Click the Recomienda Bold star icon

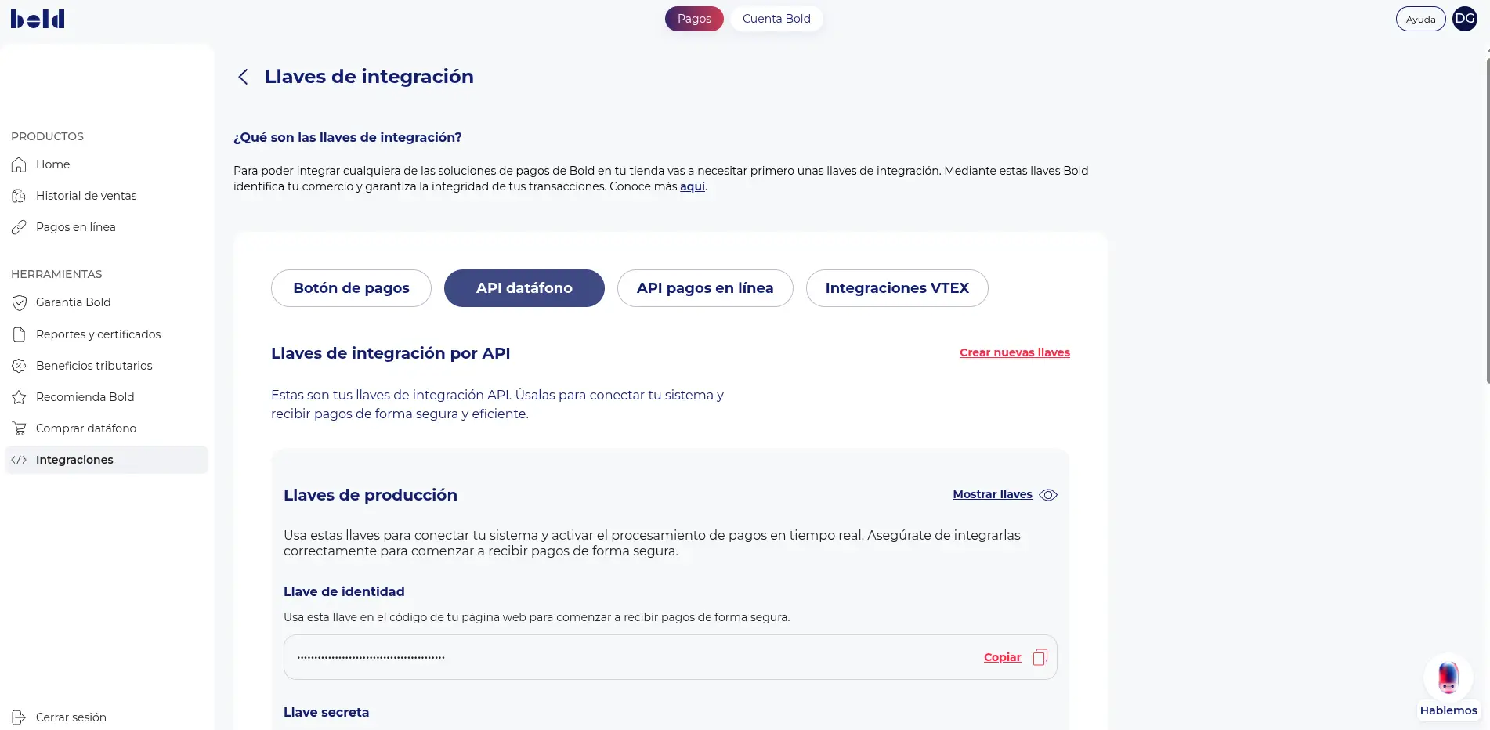pyautogui.click(x=20, y=397)
